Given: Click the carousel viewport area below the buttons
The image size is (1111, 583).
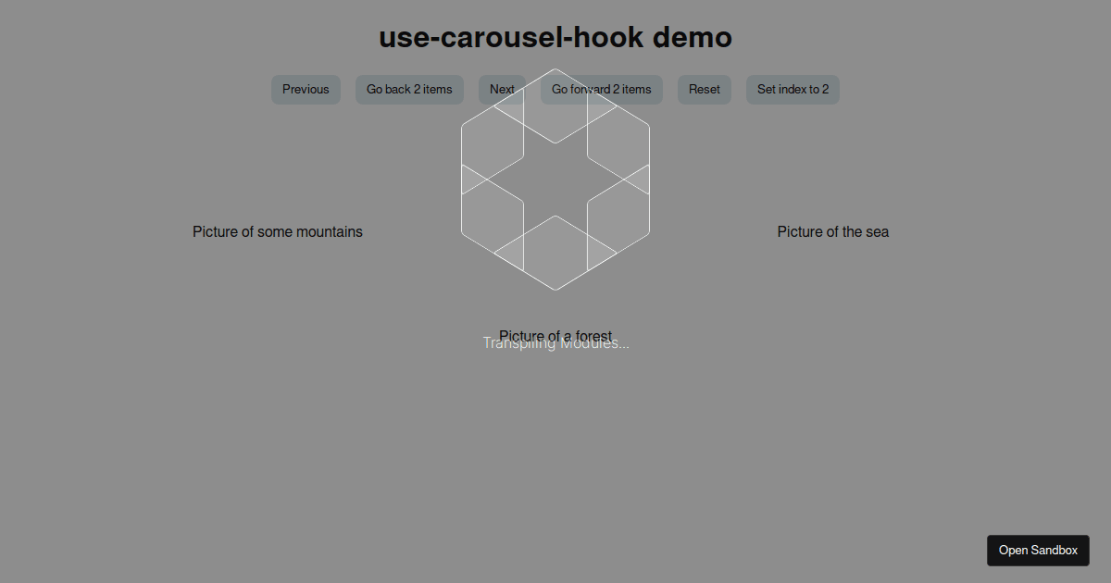Looking at the screenshot, I should point(555,231).
